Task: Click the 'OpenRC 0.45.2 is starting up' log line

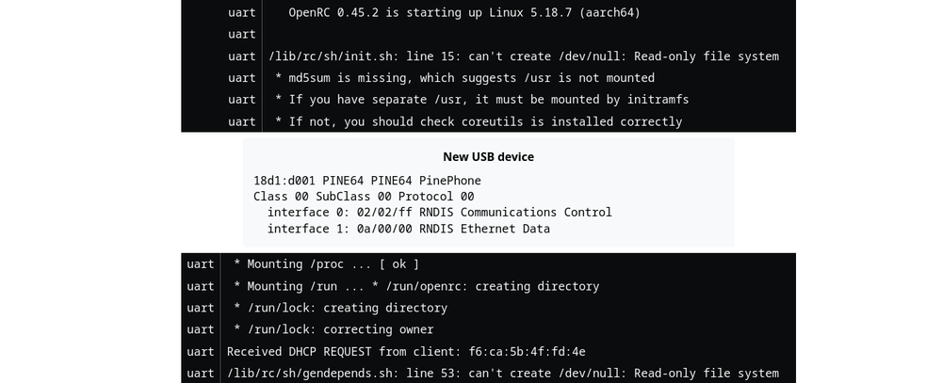Action: pyautogui.click(x=464, y=12)
